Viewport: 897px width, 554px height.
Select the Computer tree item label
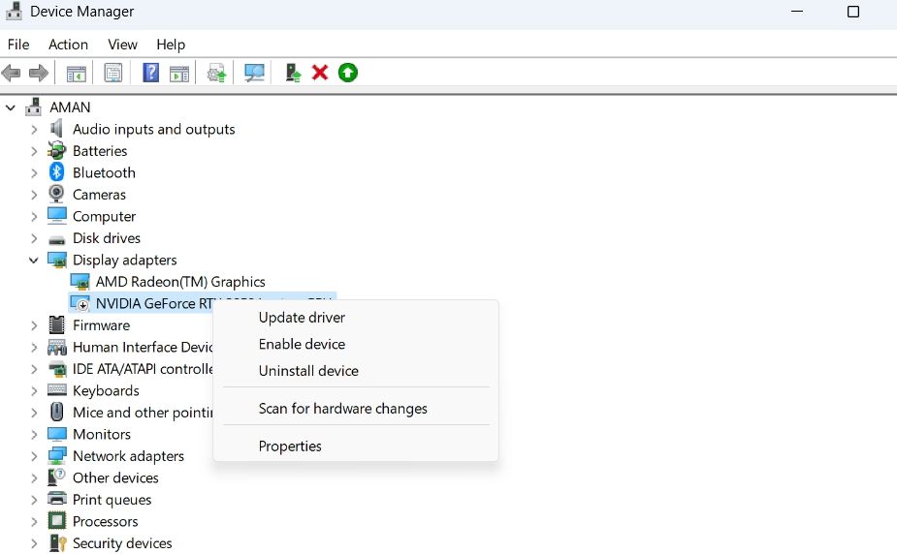point(104,216)
